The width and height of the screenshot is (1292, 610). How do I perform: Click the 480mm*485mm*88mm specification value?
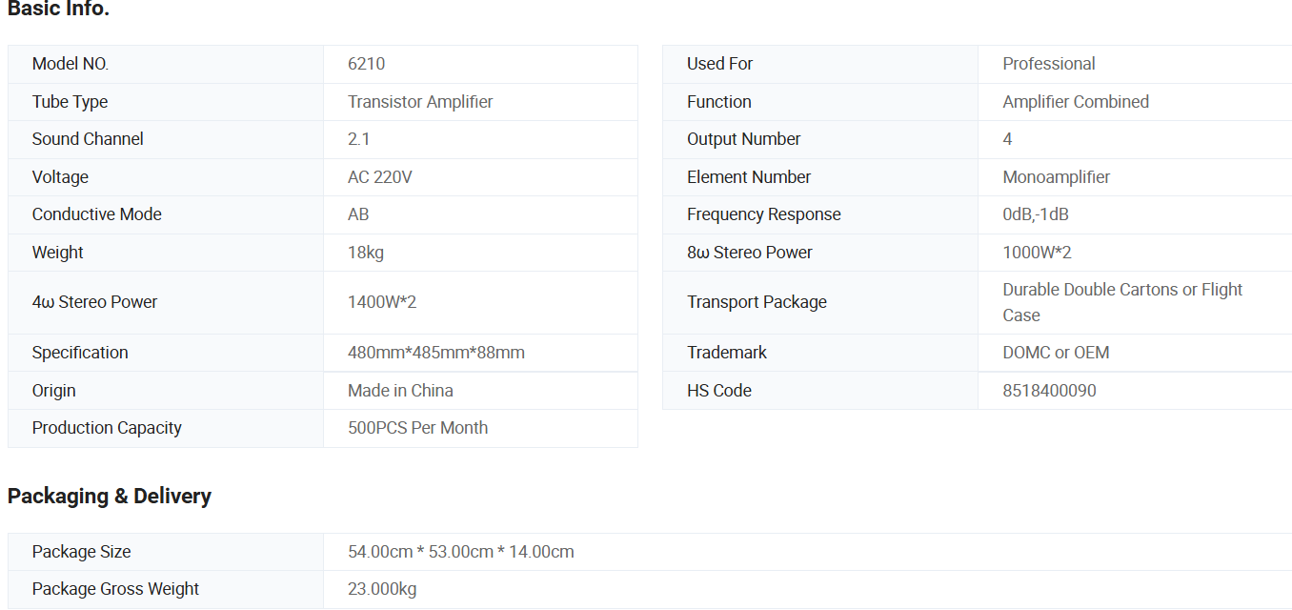[x=435, y=353]
